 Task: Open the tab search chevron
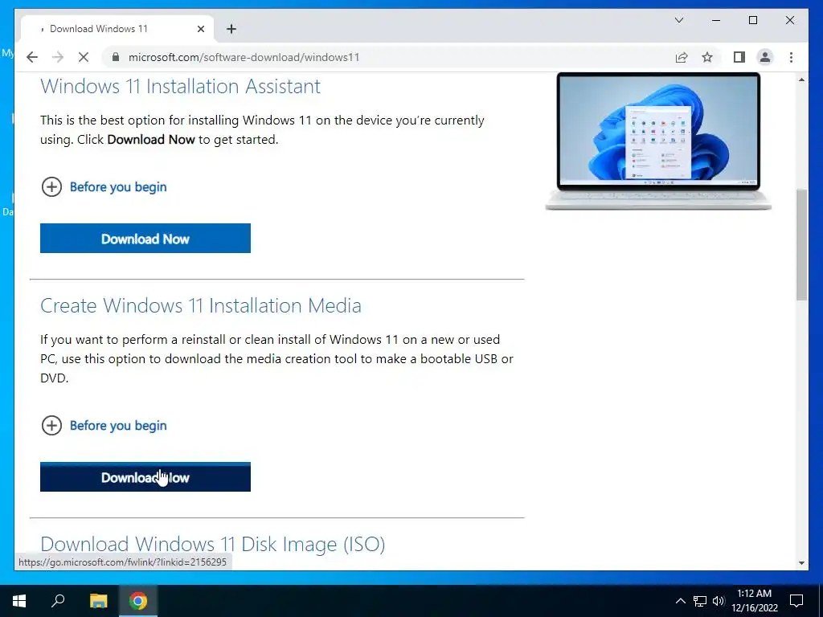tap(679, 20)
